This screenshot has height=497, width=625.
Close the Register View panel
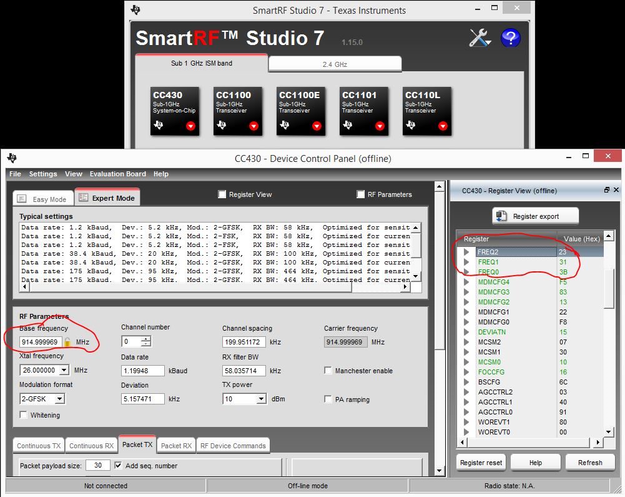[616, 190]
